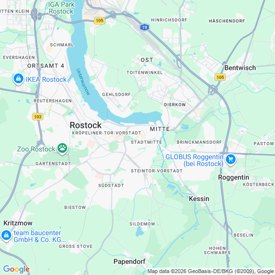
Task: Select the Zoo Rostock paw marker
Action: [62, 149]
